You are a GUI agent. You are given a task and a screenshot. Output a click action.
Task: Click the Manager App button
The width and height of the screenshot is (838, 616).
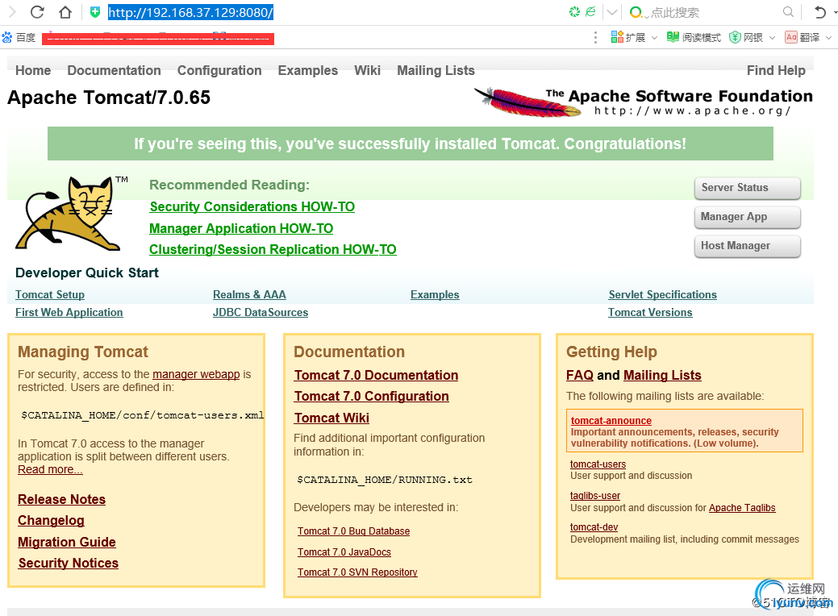pos(747,216)
